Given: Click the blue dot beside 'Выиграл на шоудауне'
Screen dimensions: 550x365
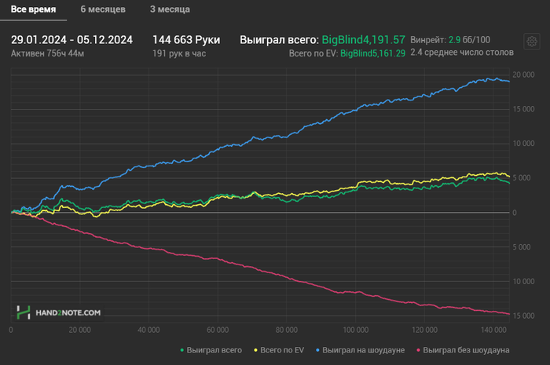Looking at the screenshot, I should click(317, 350).
